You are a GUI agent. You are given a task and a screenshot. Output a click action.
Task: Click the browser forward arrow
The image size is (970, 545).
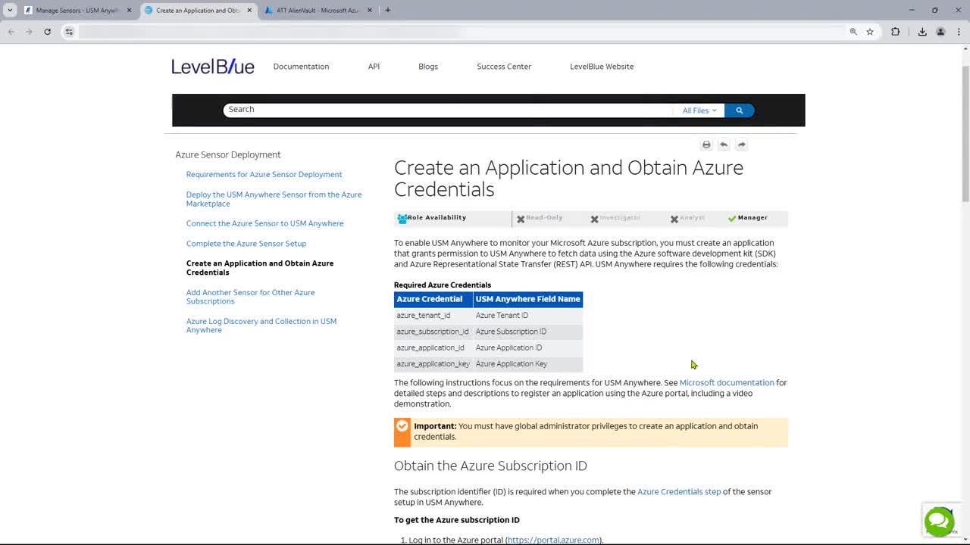pos(29,32)
